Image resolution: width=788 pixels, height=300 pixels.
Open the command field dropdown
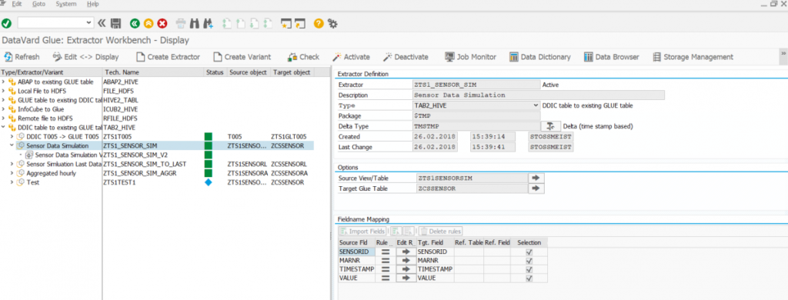click(x=89, y=22)
